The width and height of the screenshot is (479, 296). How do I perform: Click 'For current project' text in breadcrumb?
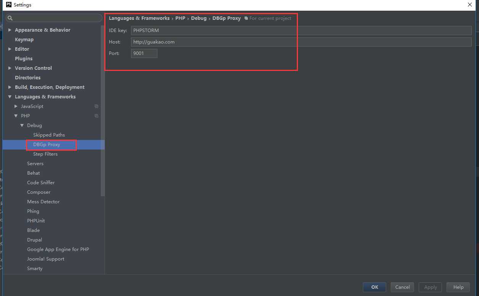[270, 18]
